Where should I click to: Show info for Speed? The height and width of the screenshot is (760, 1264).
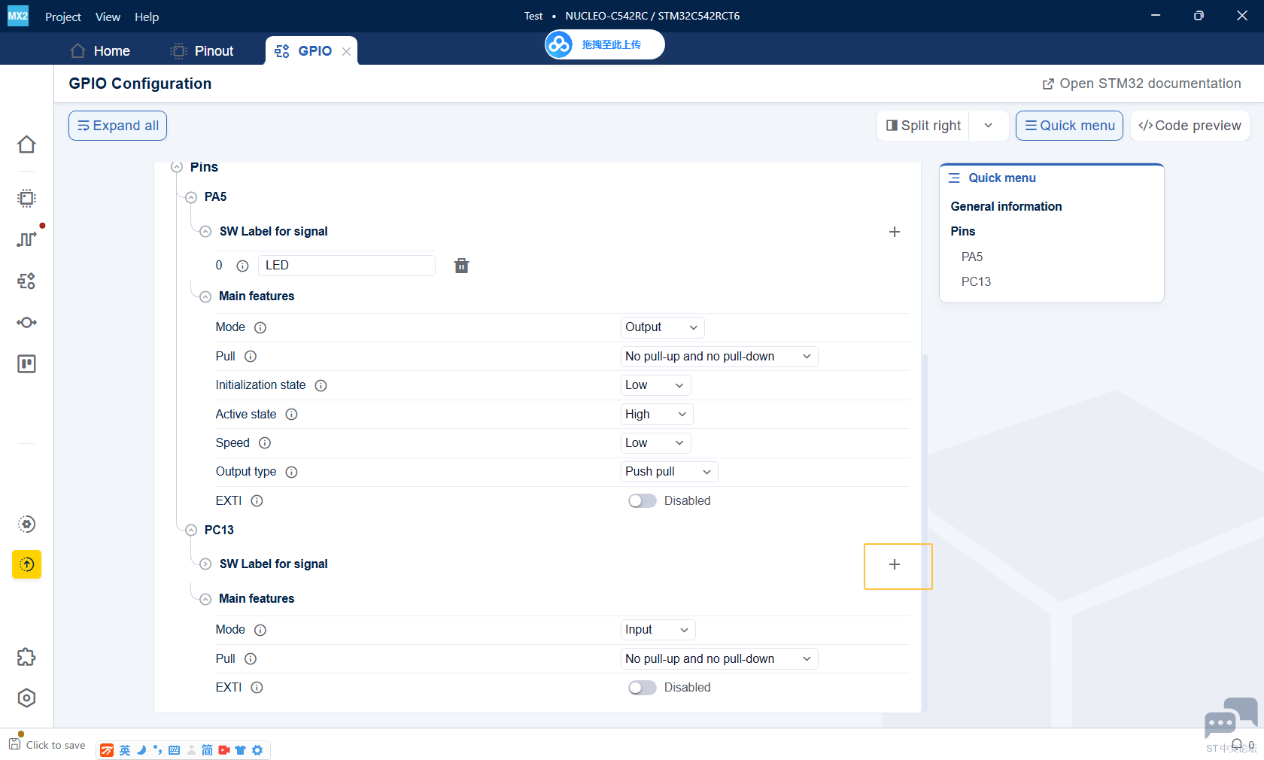tap(265, 443)
